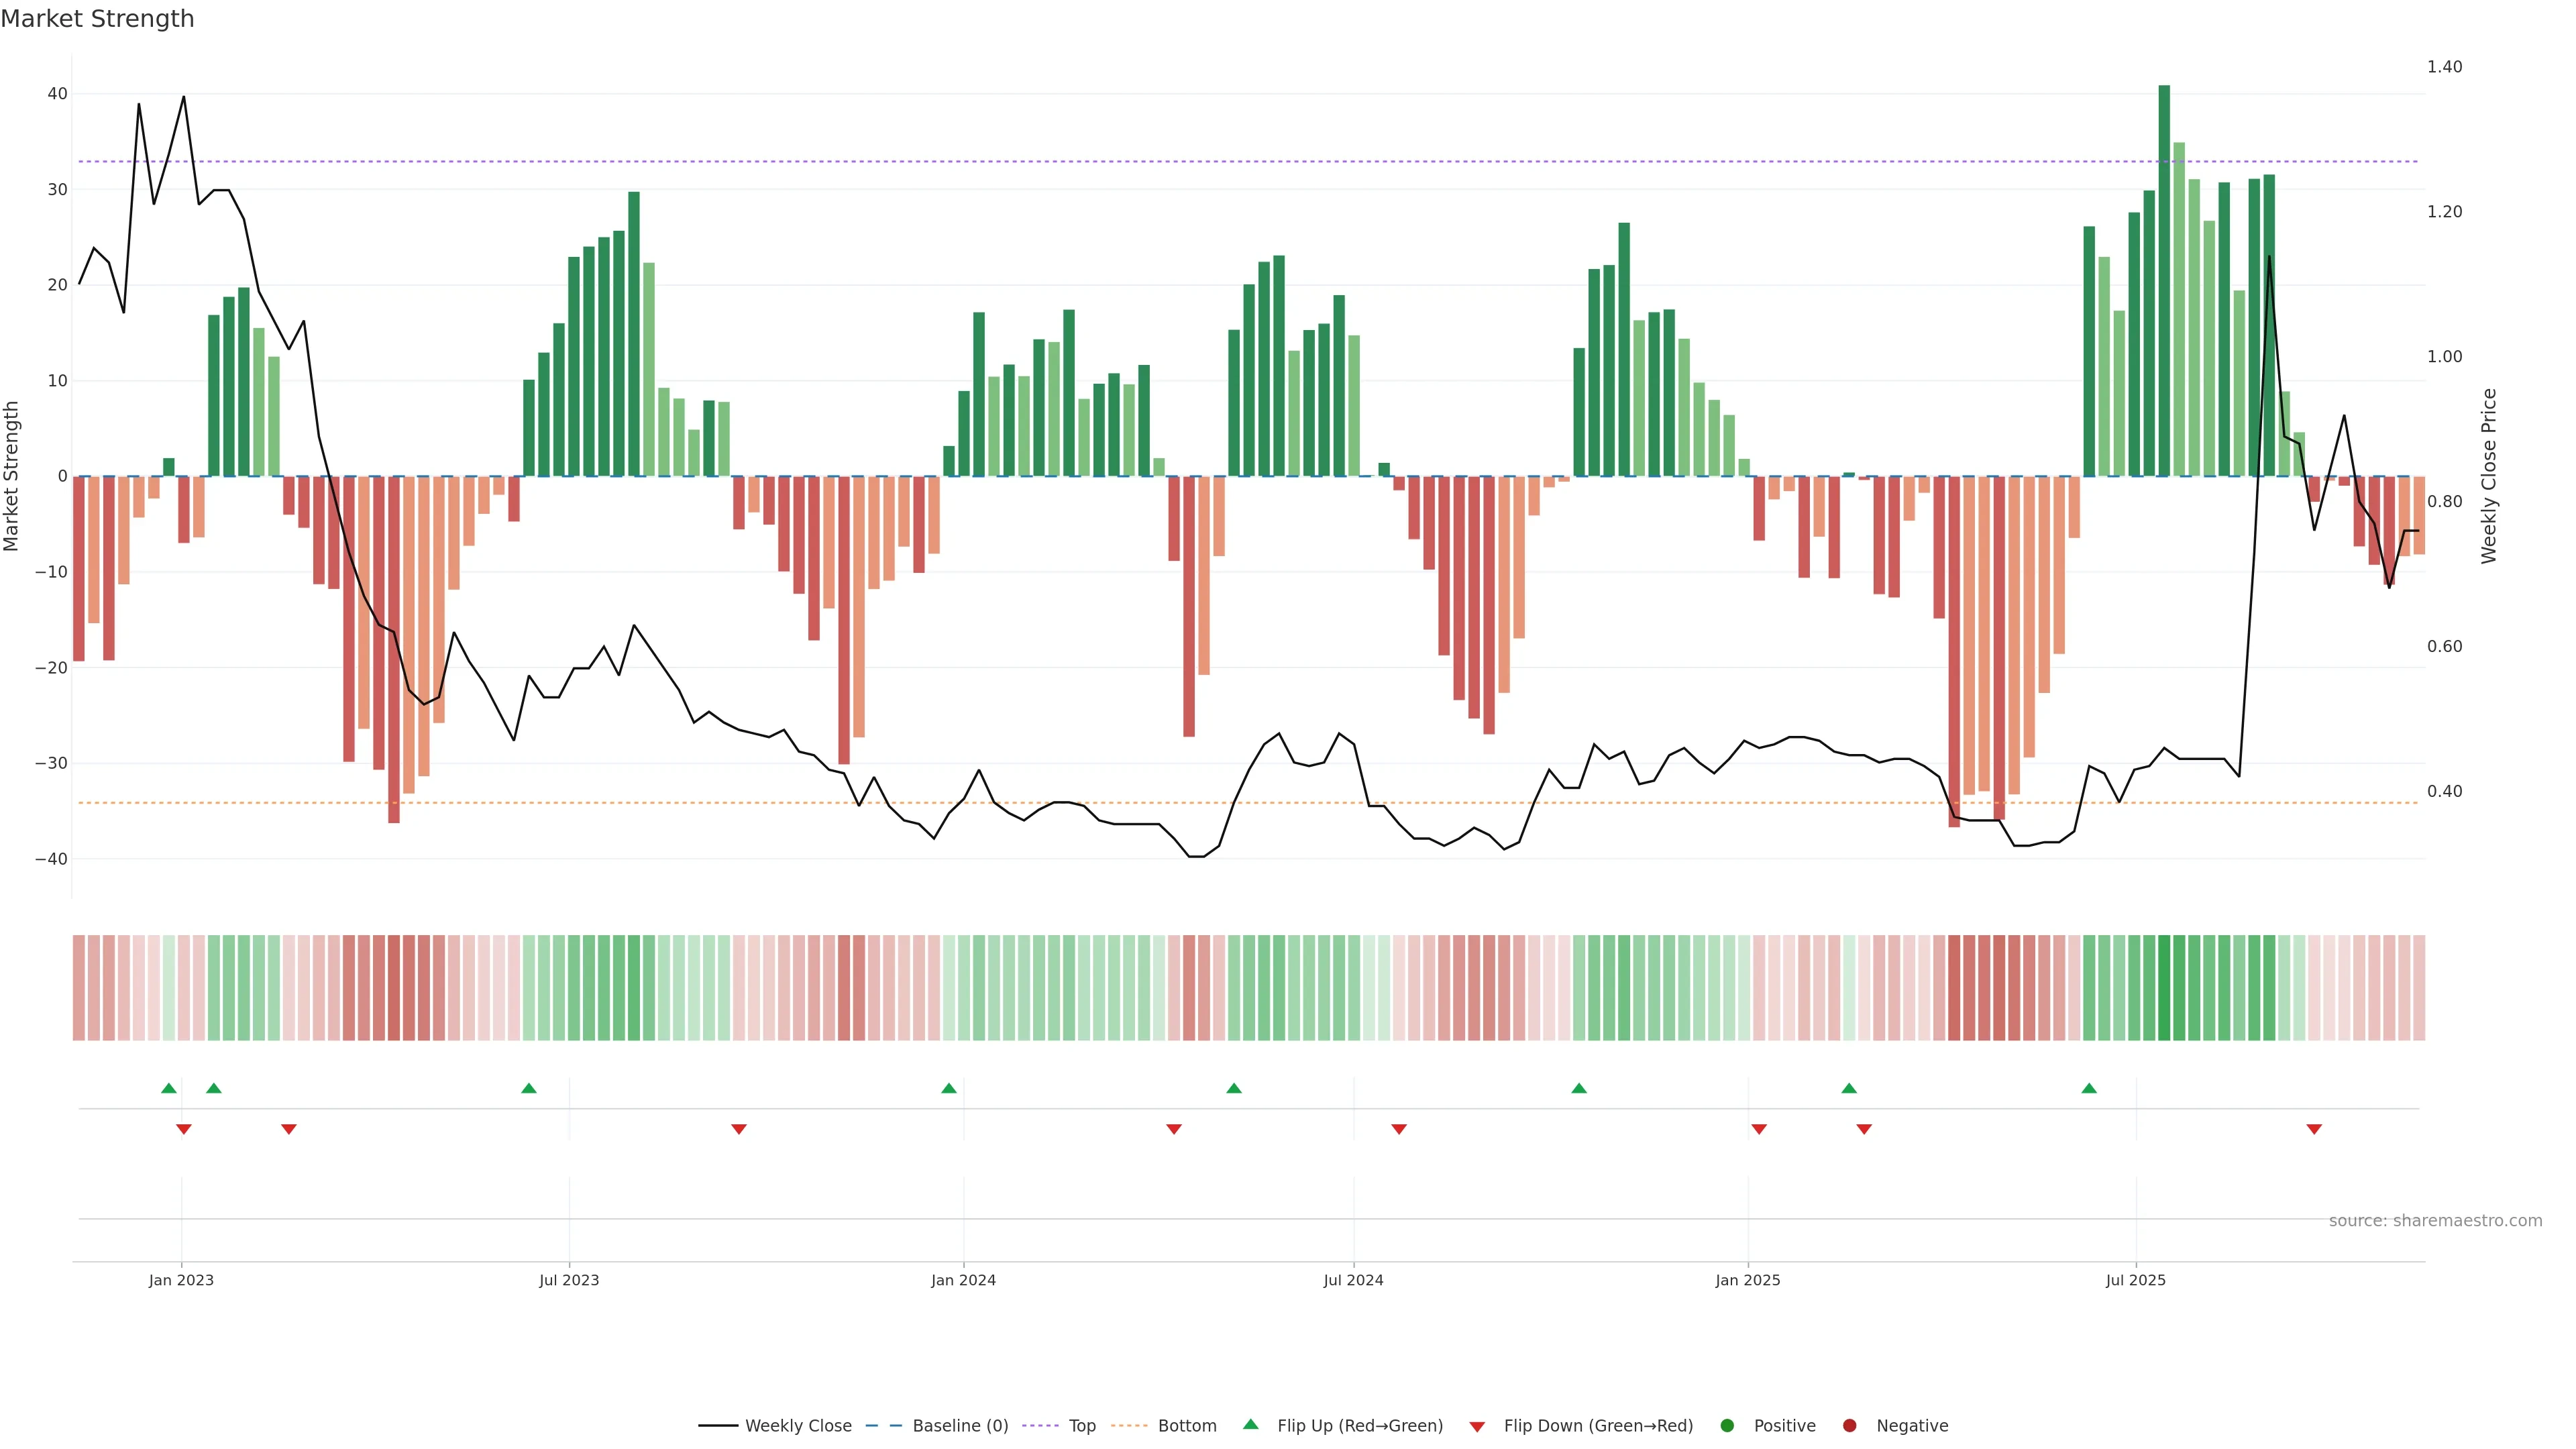2576x1449 pixels.
Task: Click the source: sharemaestro.com text
Action: pyautogui.click(x=2435, y=1221)
